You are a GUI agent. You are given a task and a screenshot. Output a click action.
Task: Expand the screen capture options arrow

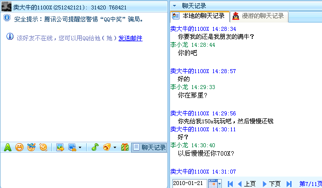(x=80, y=147)
